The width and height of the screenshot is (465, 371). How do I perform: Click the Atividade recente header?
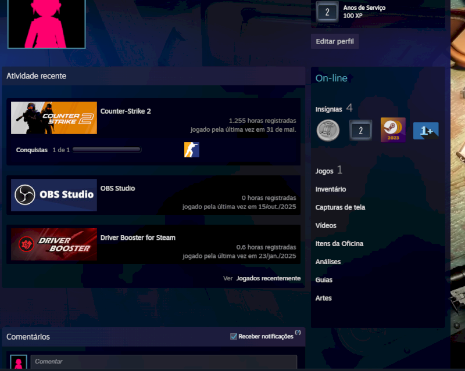click(x=37, y=76)
